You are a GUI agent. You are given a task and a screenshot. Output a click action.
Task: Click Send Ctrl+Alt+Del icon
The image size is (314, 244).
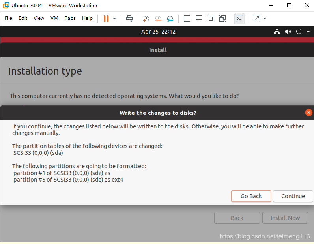129,19
